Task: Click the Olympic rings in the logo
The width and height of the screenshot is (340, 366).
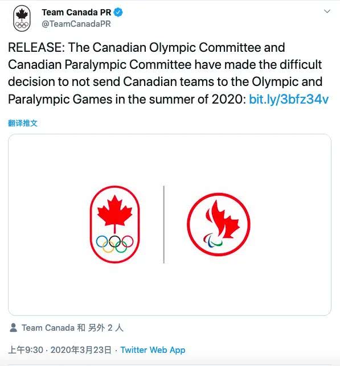Action: pos(114,244)
